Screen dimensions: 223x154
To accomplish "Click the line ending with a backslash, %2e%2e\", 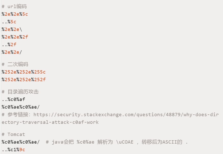I will point(12,29).
